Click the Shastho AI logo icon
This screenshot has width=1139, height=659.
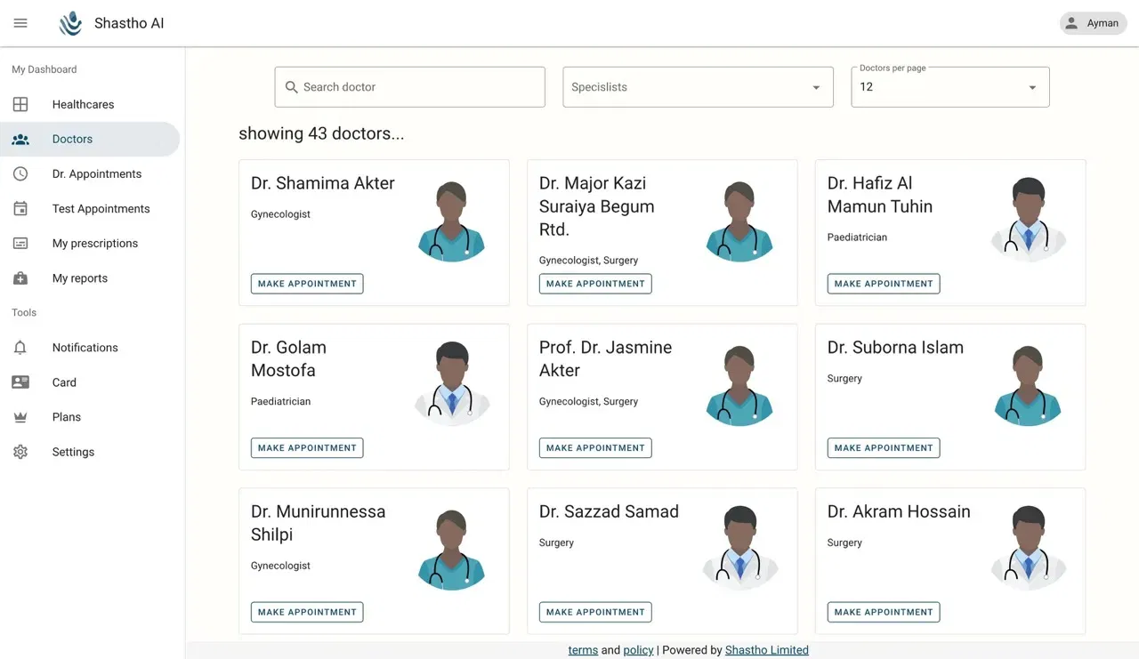pyautogui.click(x=70, y=24)
